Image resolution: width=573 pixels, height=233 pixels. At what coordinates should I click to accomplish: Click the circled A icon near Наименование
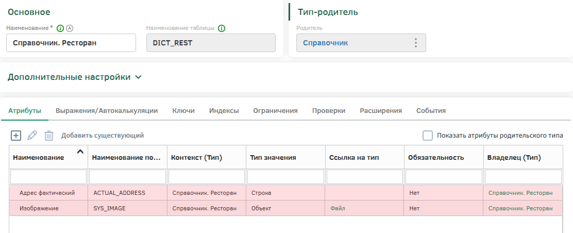coord(70,28)
